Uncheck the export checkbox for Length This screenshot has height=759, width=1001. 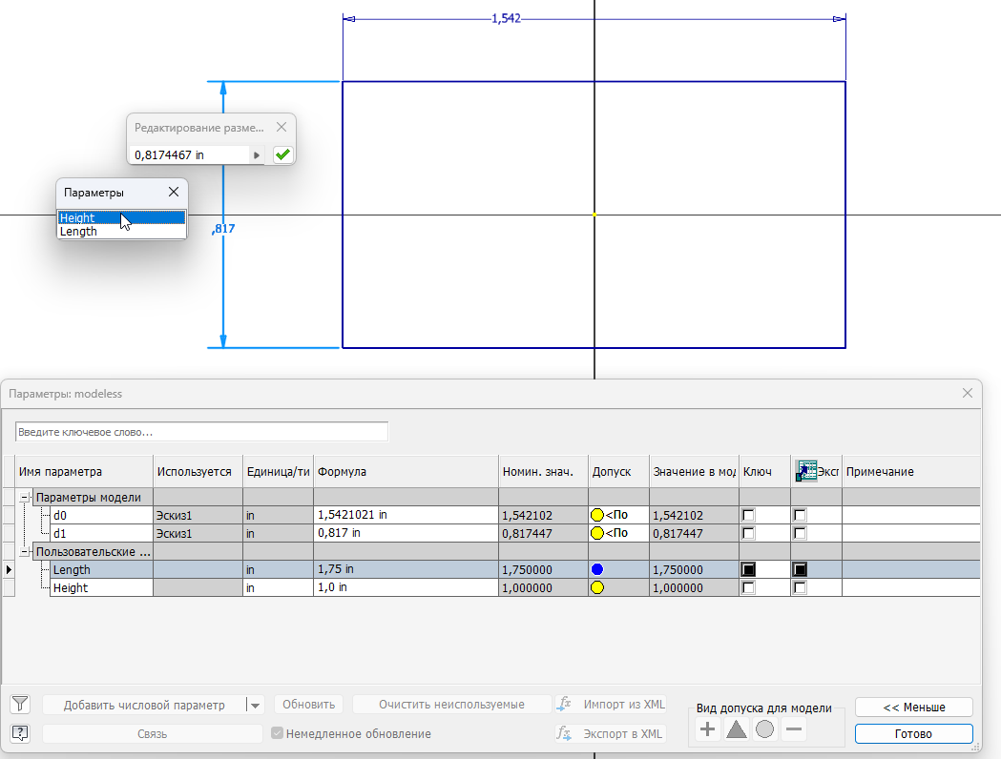coord(800,569)
